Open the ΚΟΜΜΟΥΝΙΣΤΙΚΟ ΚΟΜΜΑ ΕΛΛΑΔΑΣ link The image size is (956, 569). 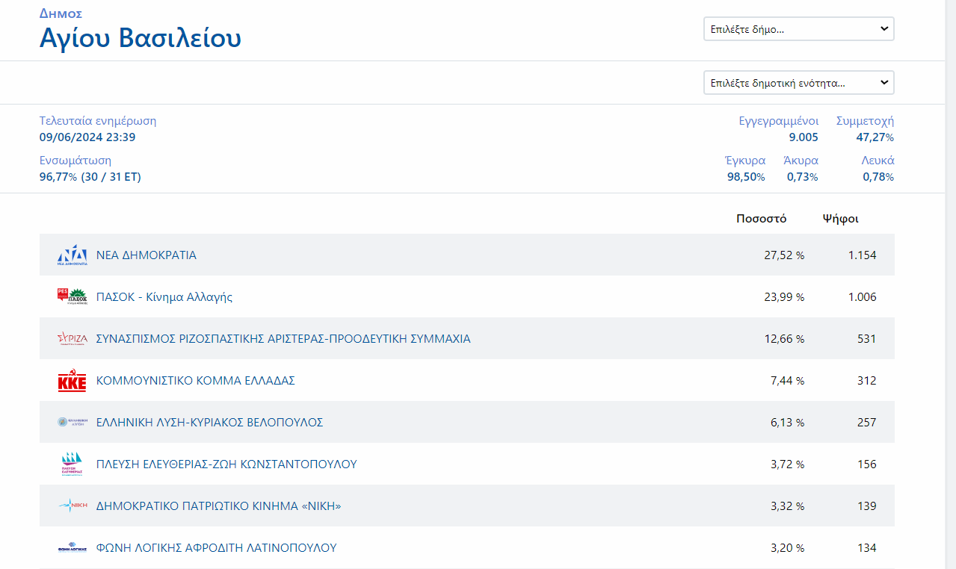(x=196, y=381)
